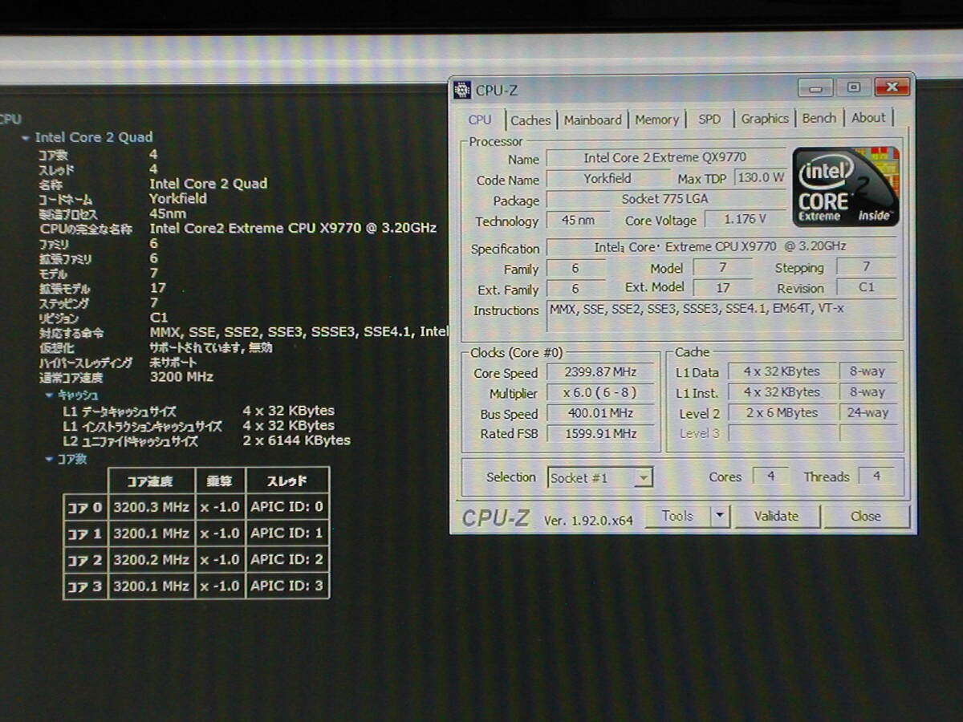Viewport: 963px width, 722px height.
Task: Click the full CPU name Intel Core2 Extreme CPU X9770
Action: 293,229
